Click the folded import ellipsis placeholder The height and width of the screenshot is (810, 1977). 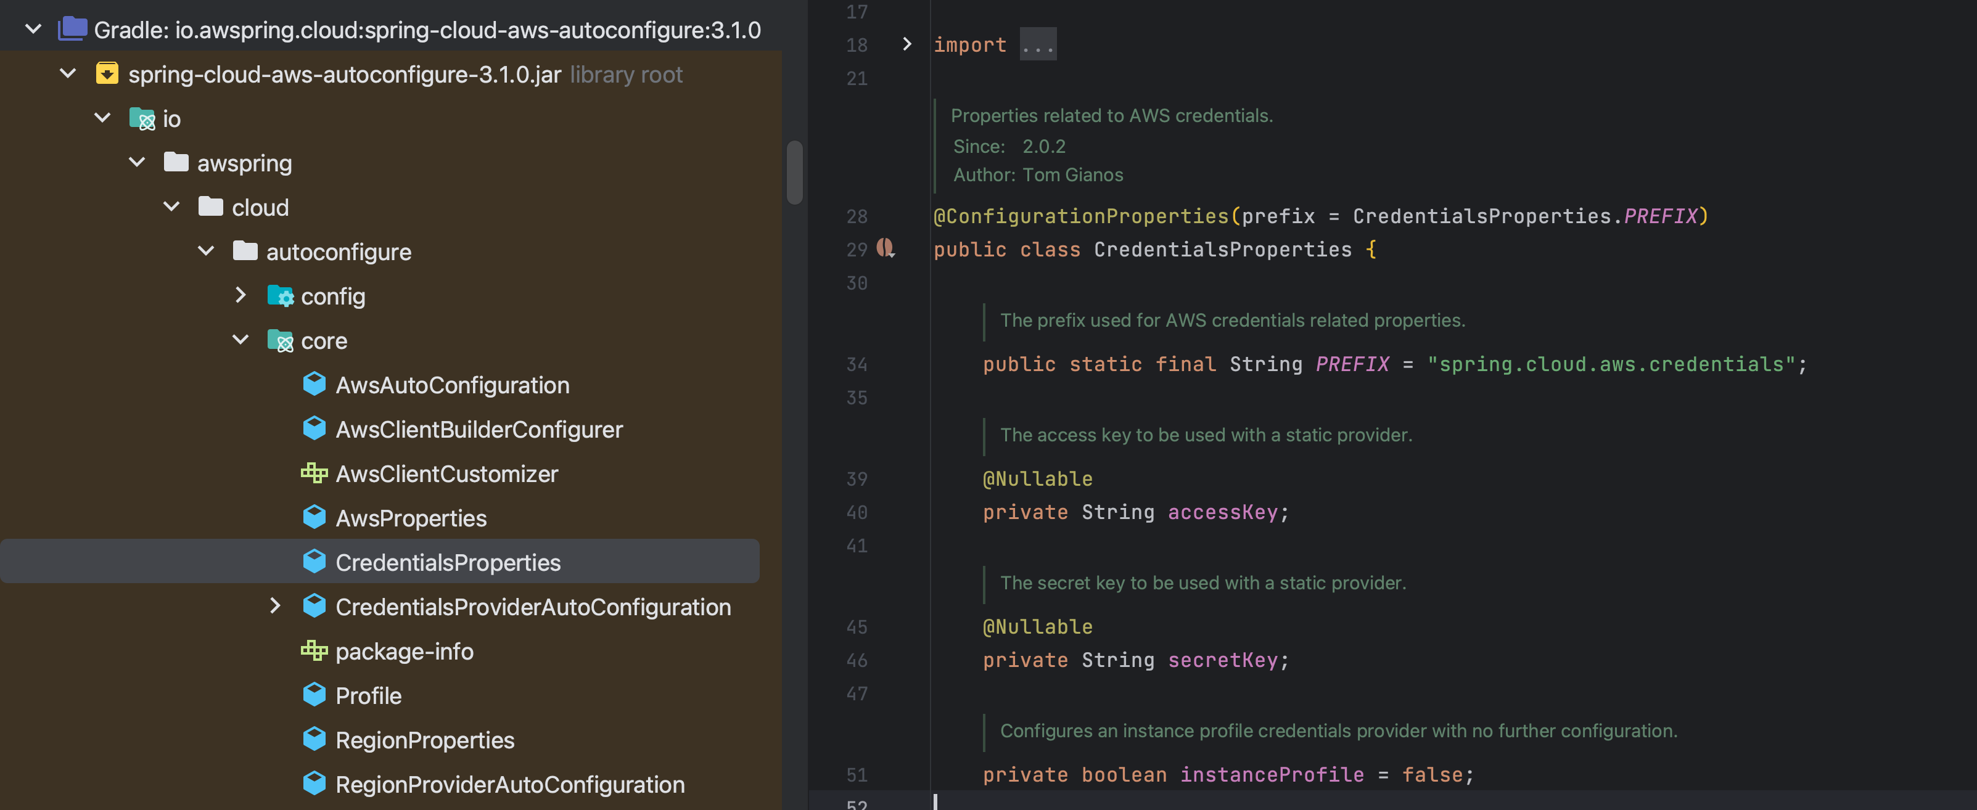1038,45
